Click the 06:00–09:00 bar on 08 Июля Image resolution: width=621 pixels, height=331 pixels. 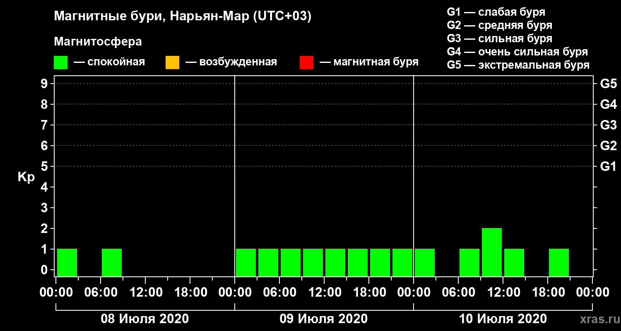[112, 262]
